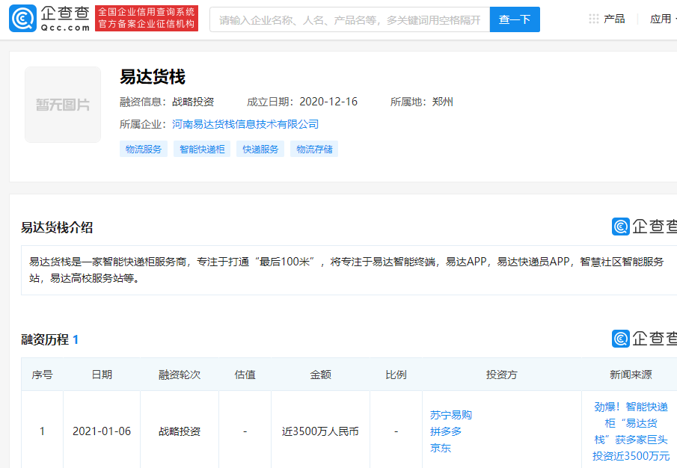Screen dimensions: 677x468
Task: Open investor 苏宁易购 link
Action: [x=451, y=415]
